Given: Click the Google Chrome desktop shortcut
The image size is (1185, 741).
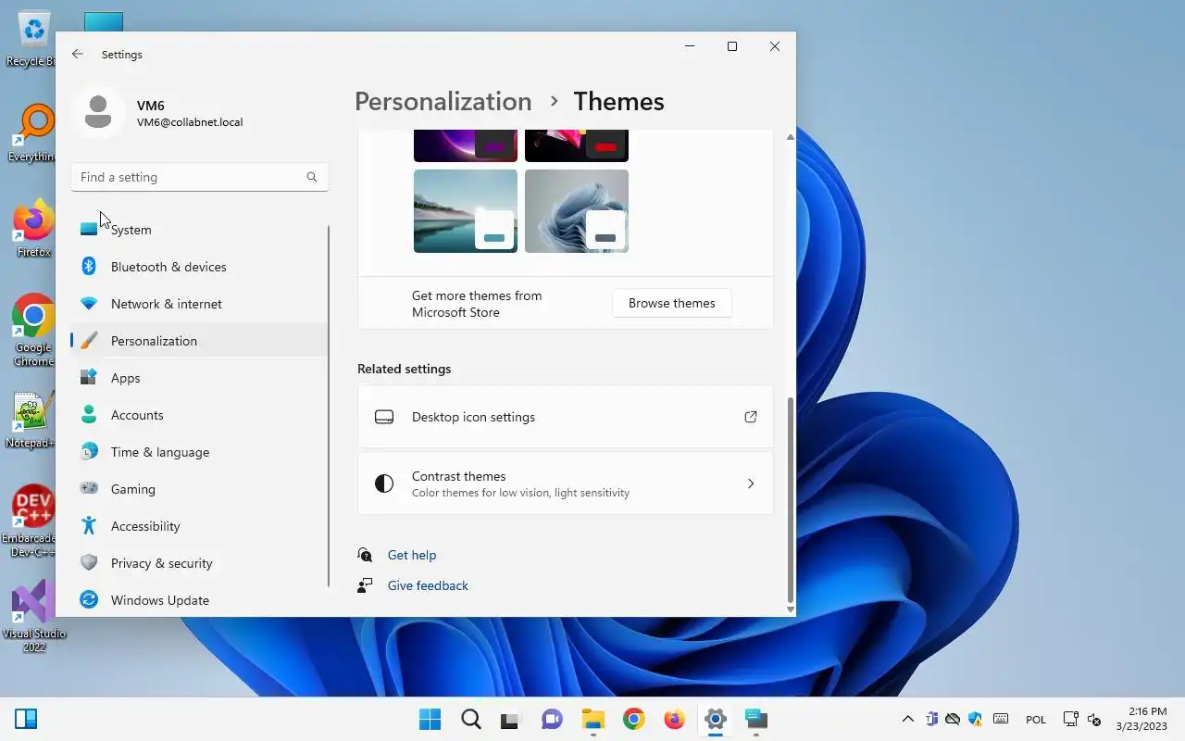Looking at the screenshot, I should pyautogui.click(x=33, y=332).
